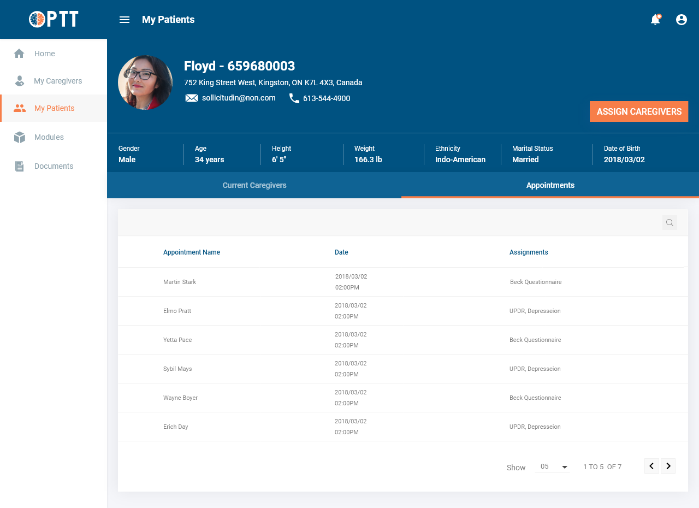The height and width of the screenshot is (508, 699).
Task: Click the email envelope icon
Action: click(x=192, y=98)
